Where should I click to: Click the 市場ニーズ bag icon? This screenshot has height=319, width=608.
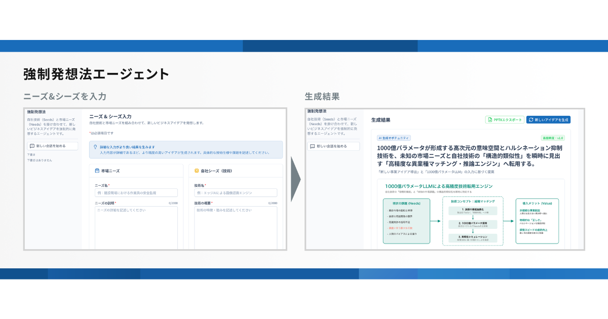[97, 171]
